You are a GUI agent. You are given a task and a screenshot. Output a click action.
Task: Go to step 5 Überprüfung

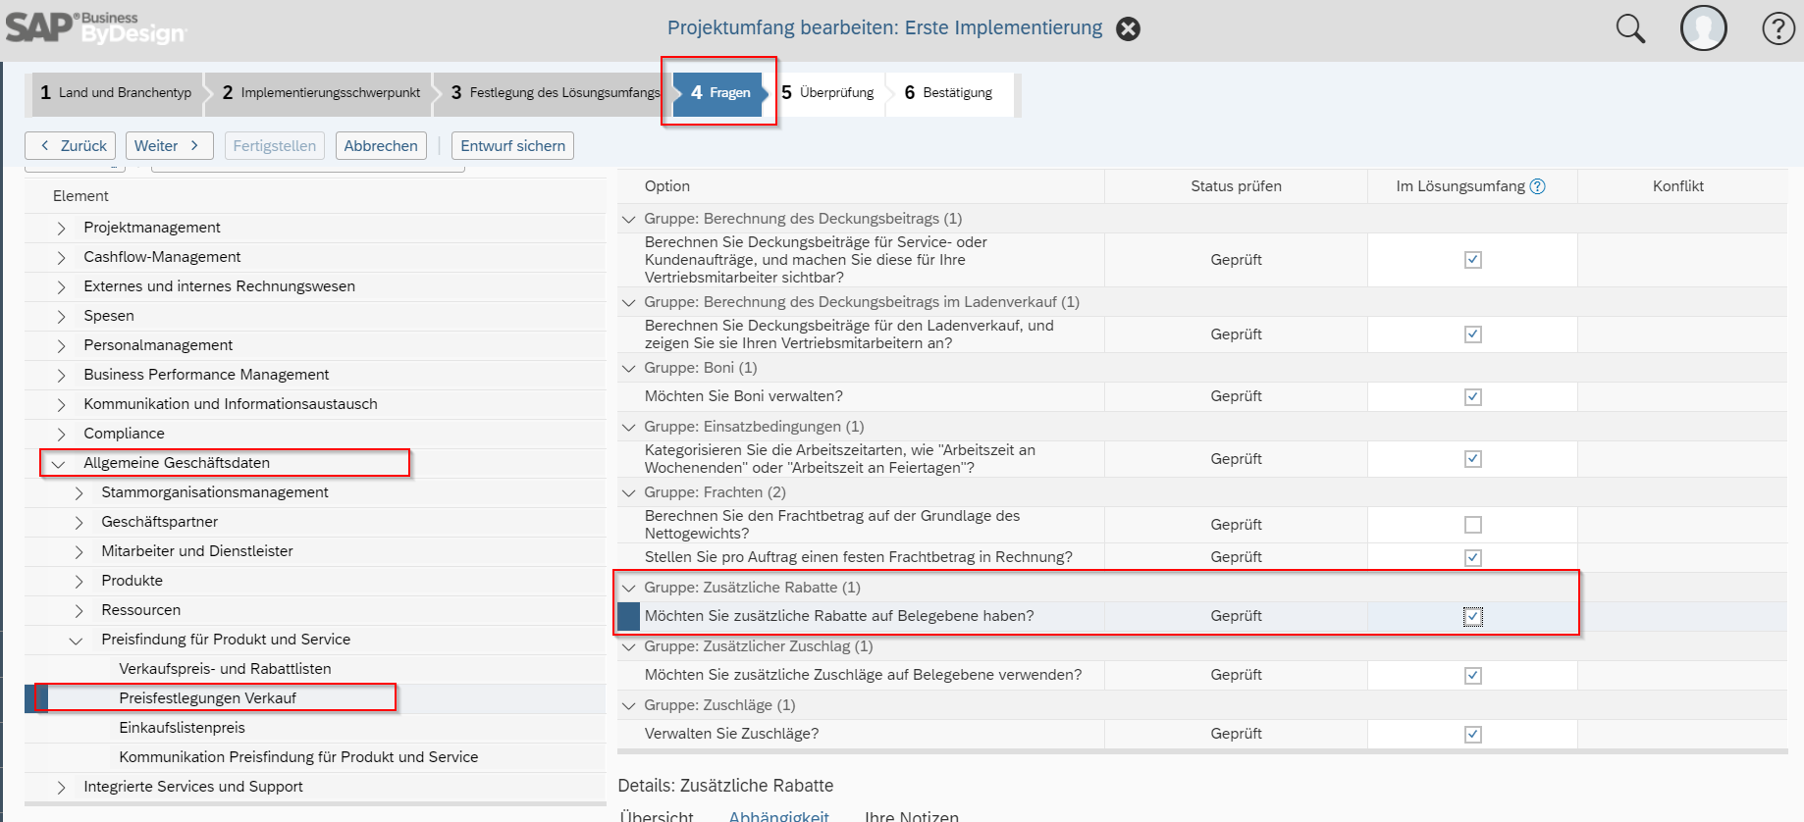[x=827, y=93]
